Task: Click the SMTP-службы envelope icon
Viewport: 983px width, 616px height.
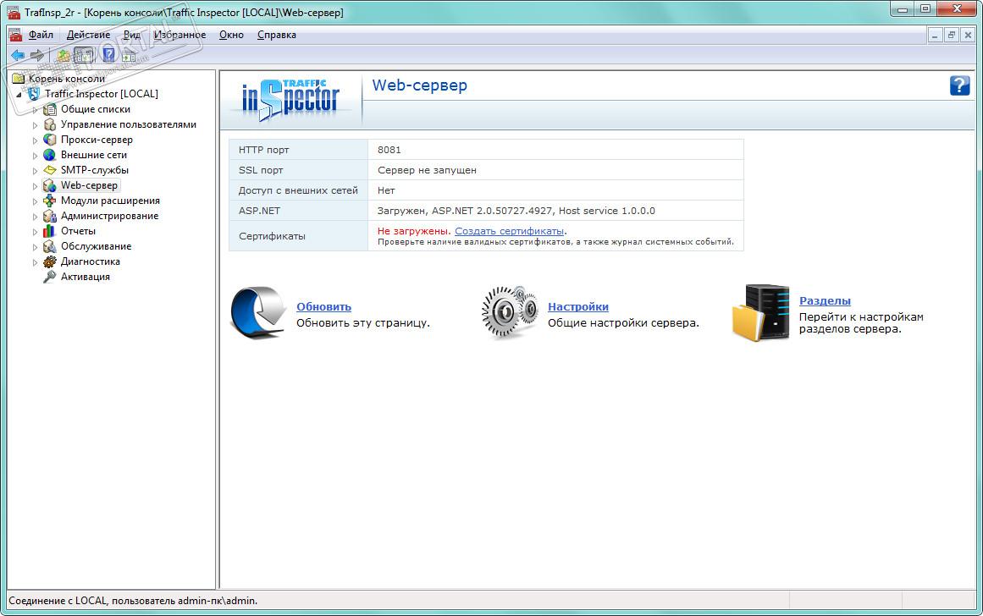Action: tap(49, 170)
